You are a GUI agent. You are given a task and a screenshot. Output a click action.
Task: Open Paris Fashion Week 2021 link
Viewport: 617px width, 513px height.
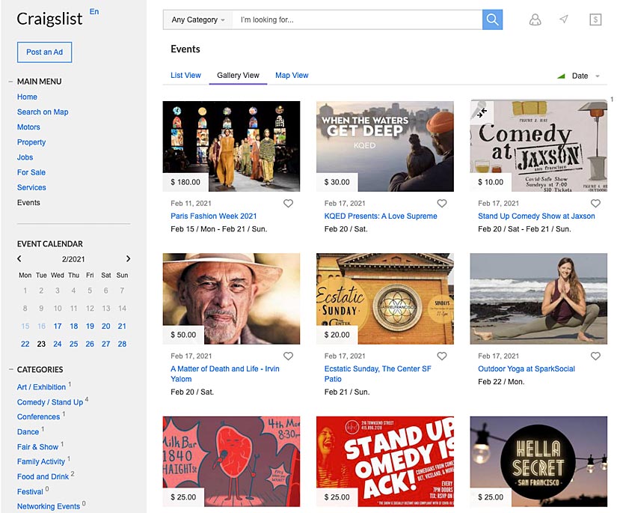click(x=213, y=216)
